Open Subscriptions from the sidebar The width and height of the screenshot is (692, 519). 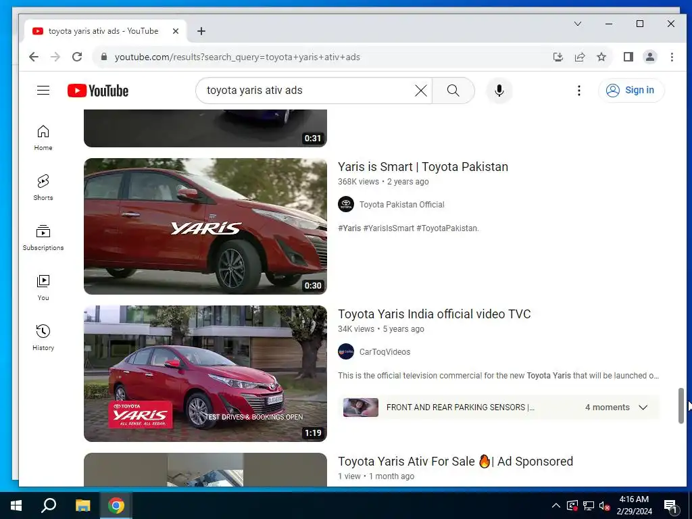pos(43,237)
